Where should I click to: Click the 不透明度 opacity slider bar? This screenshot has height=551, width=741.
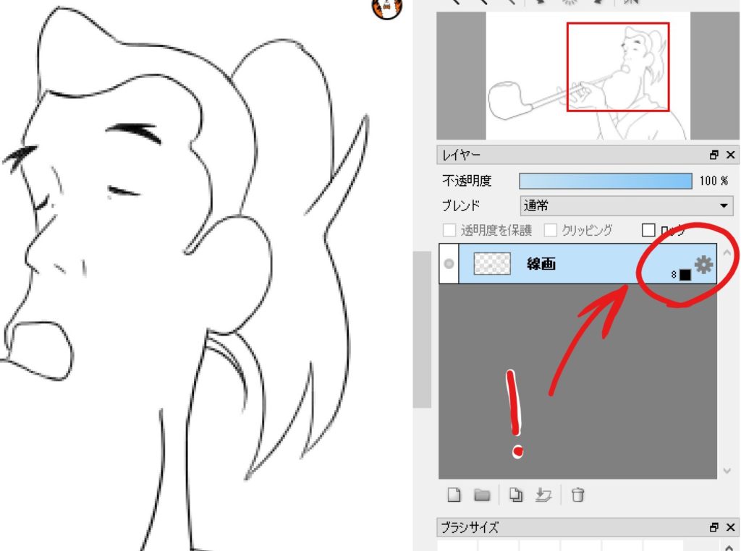pyautogui.click(x=605, y=180)
